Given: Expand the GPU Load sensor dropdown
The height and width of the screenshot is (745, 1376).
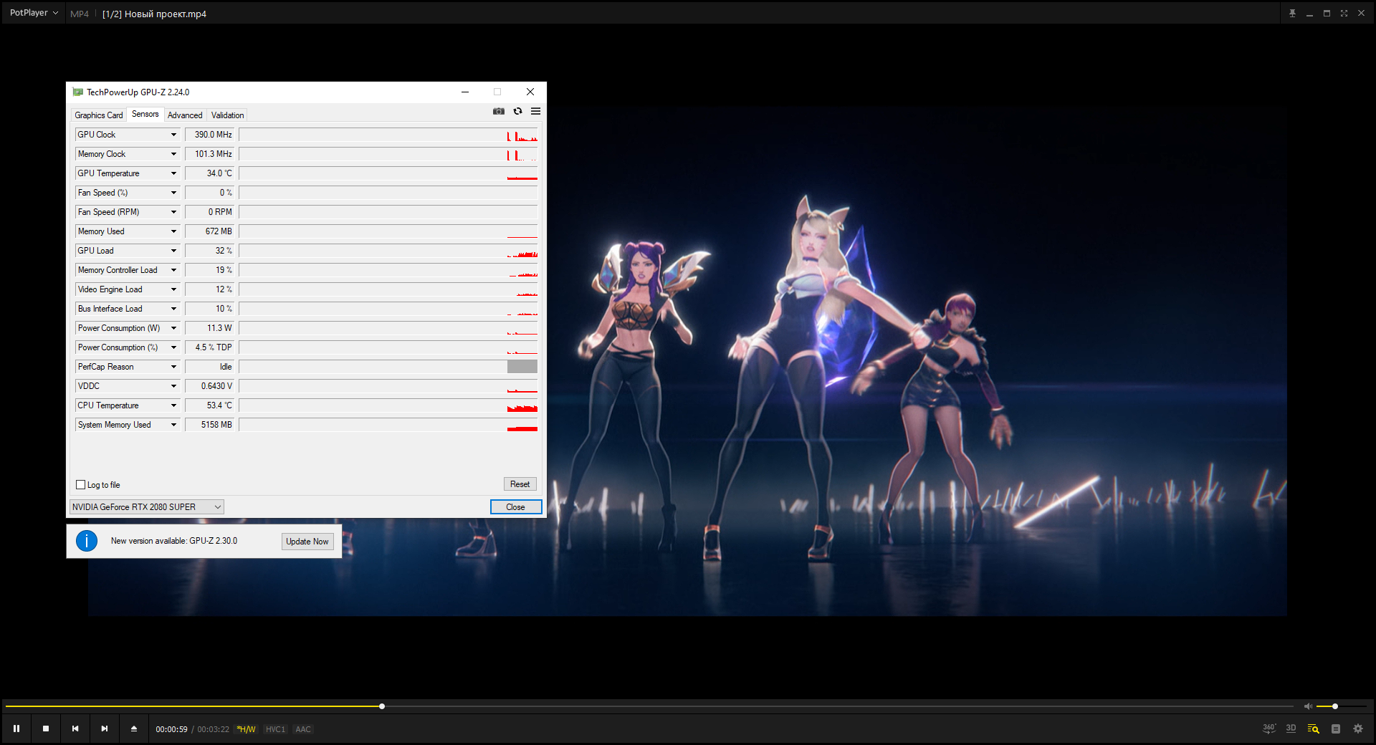Looking at the screenshot, I should 173,251.
